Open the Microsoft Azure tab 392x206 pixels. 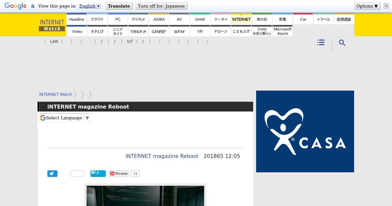[x=283, y=31]
